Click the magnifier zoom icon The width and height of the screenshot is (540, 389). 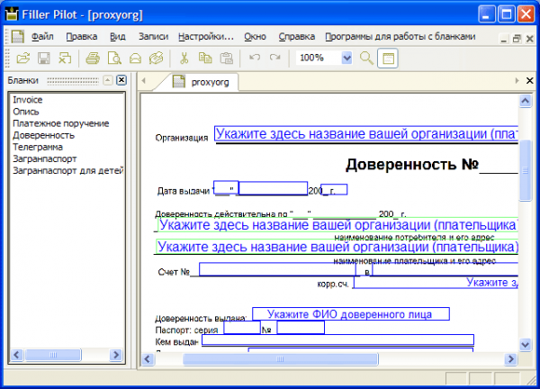click(x=366, y=58)
